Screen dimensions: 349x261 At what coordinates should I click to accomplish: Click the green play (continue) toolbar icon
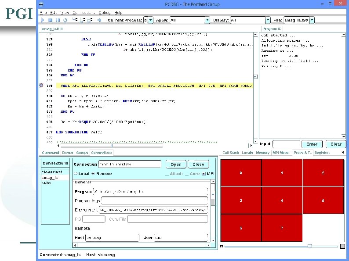(x=43, y=20)
